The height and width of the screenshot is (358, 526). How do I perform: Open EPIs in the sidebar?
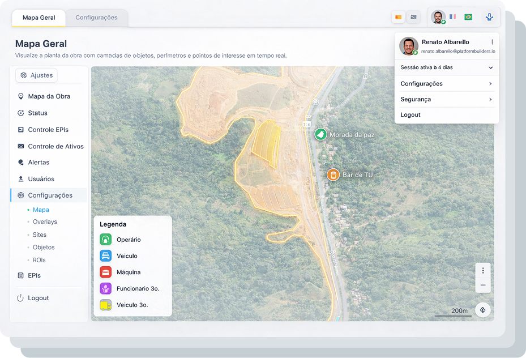pyautogui.click(x=49, y=275)
